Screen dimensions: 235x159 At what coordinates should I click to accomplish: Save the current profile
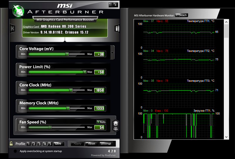coord(58,144)
